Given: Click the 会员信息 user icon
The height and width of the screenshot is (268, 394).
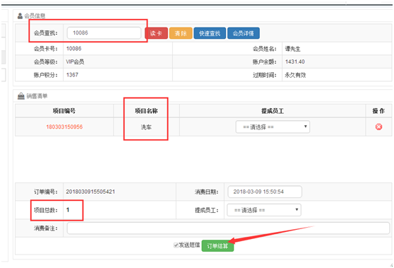Looking at the screenshot, I should [20, 16].
